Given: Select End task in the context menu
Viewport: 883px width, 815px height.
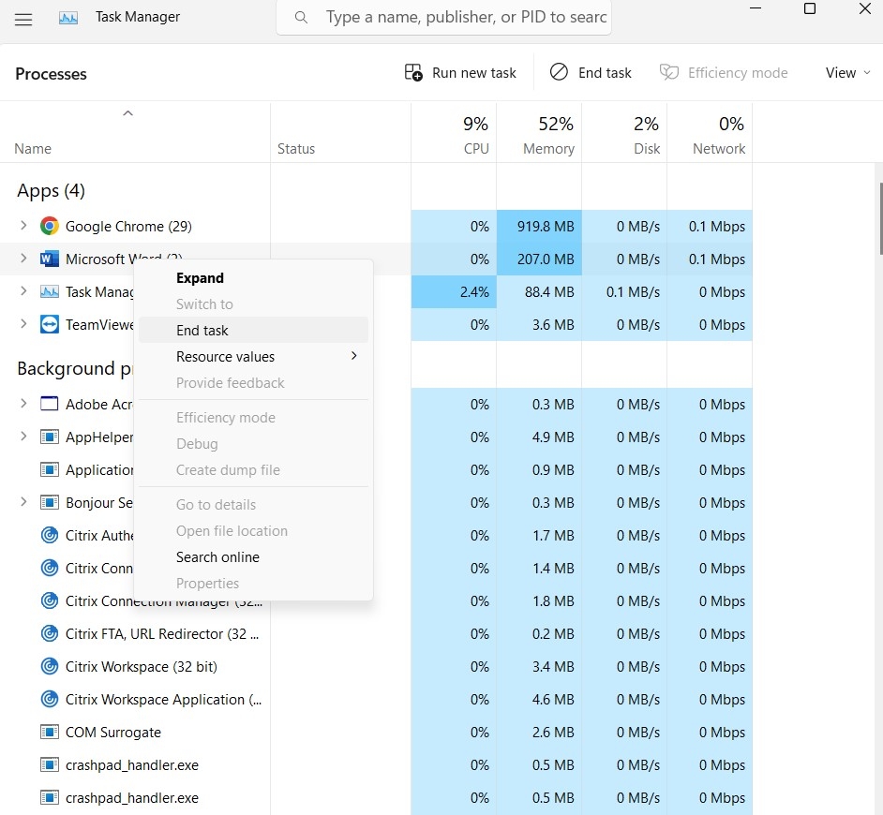Looking at the screenshot, I should (x=253, y=331).
